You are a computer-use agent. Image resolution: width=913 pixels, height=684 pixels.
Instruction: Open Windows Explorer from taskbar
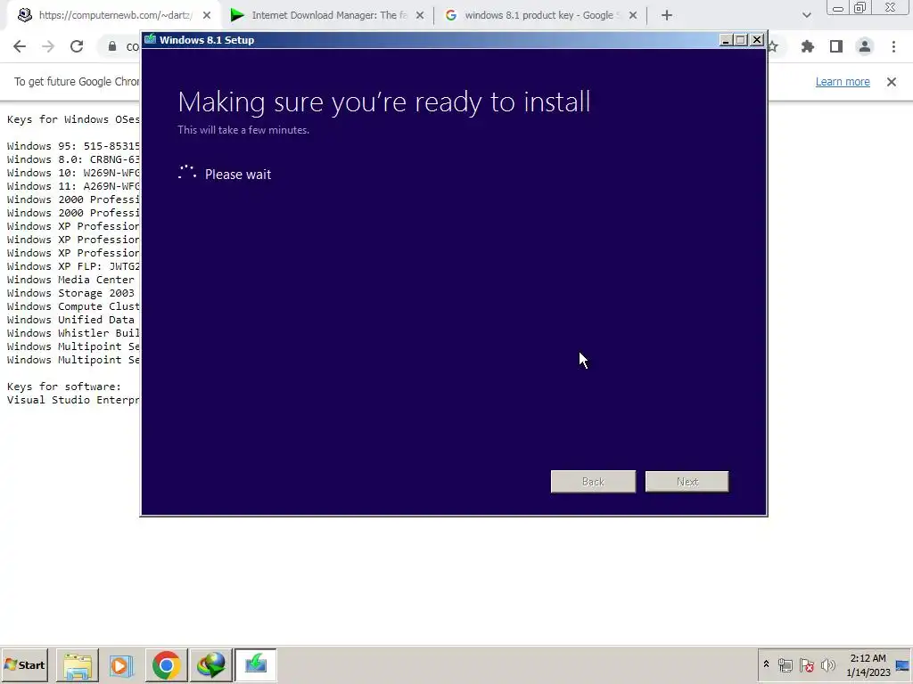tap(78, 664)
